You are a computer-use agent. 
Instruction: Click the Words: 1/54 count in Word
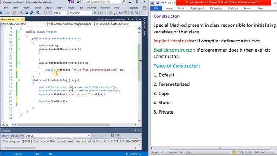click(175, 152)
